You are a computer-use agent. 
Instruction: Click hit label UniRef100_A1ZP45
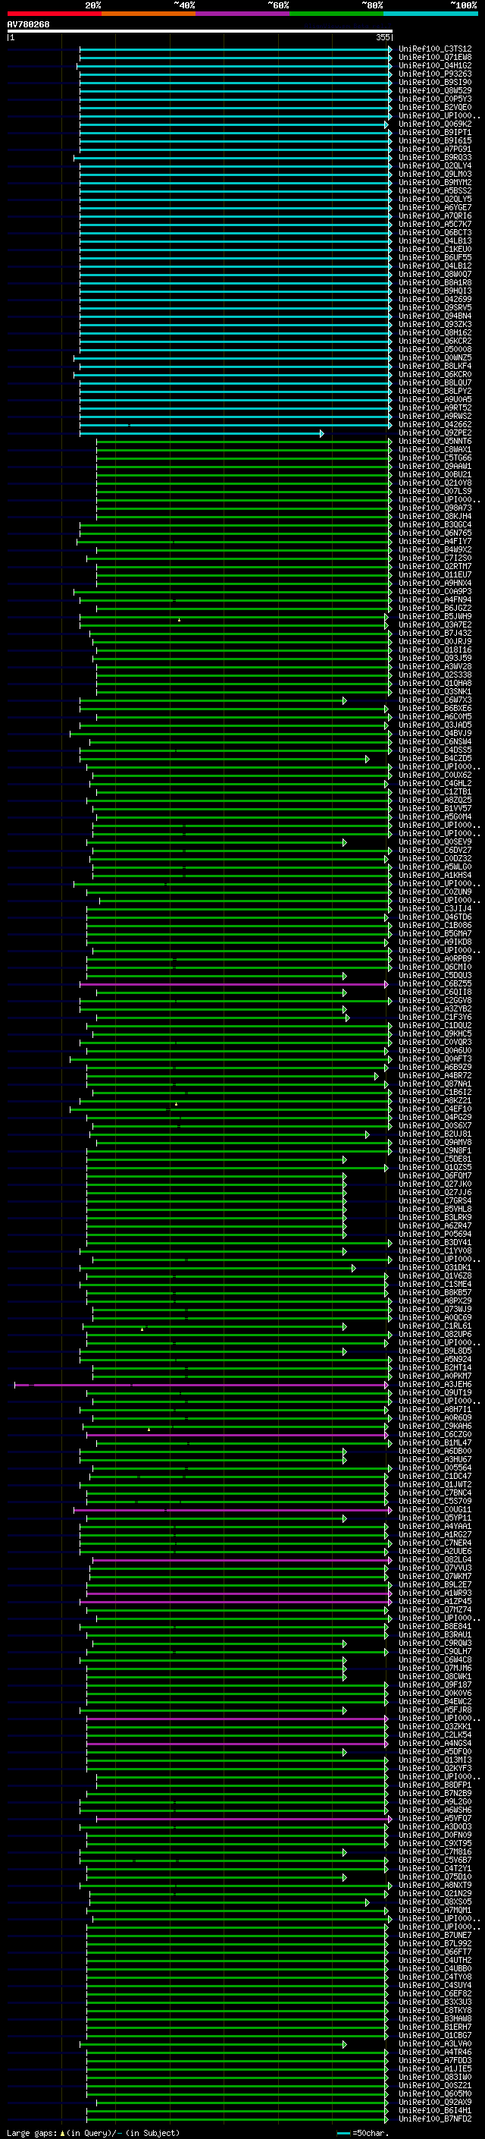click(x=435, y=1601)
